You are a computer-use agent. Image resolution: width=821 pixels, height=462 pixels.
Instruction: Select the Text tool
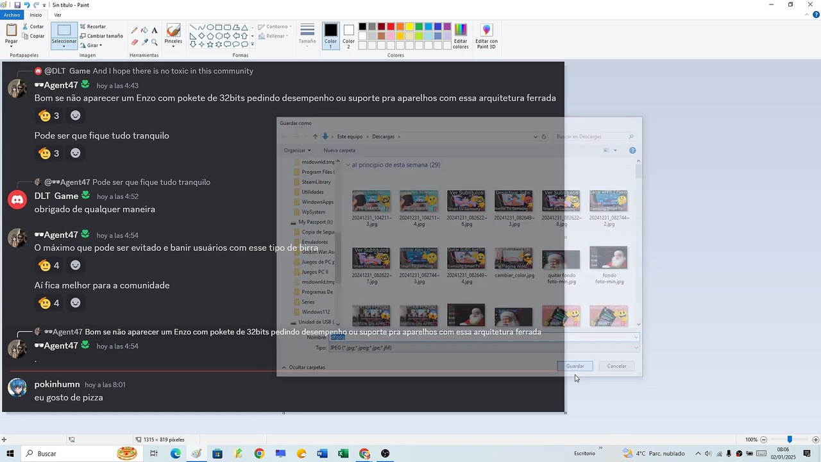point(155,30)
